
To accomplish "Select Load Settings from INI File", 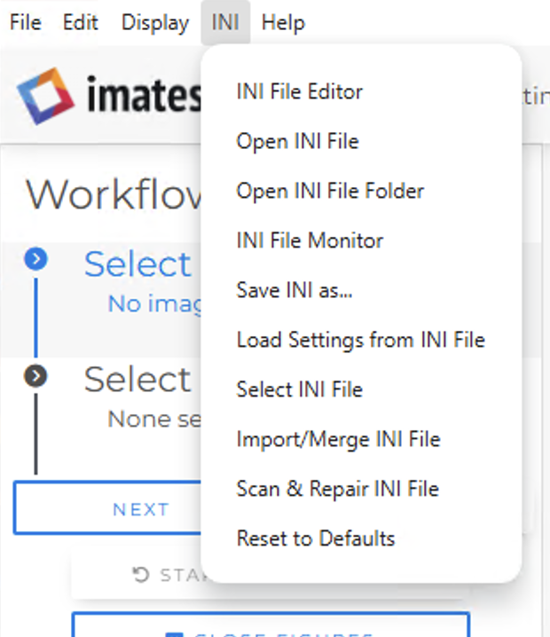I will click(360, 340).
